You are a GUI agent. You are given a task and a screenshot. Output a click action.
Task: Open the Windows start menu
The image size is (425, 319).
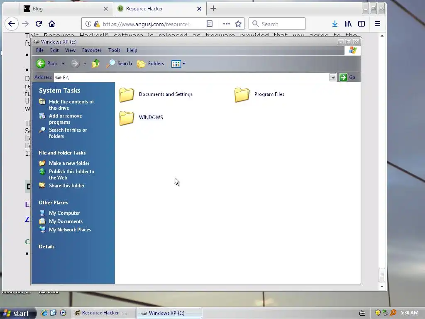18,313
